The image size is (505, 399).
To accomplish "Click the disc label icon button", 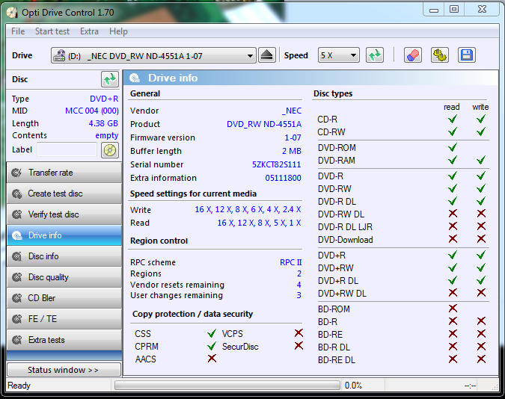I will (x=110, y=149).
